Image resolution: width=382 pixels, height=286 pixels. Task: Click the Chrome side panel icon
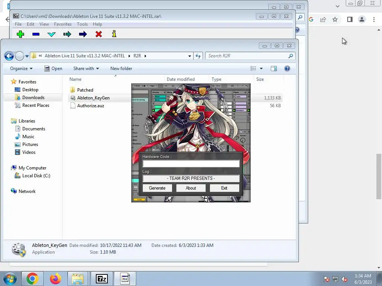click(x=350, y=19)
